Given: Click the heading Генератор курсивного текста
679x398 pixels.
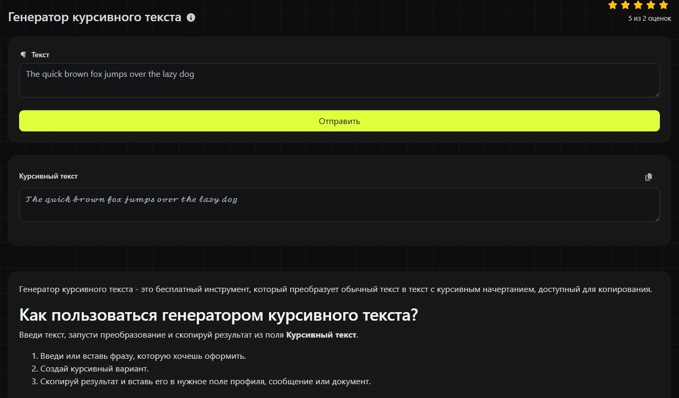Looking at the screenshot, I should point(95,17).
